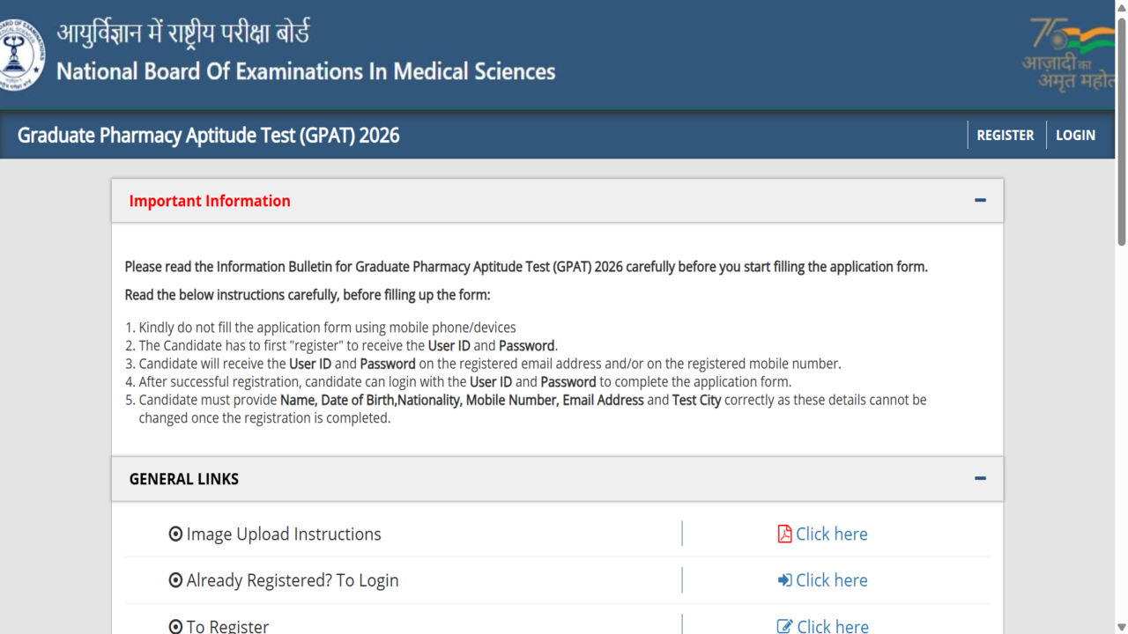Click the Graduate Pharmacy Aptitude Test 2026 title
Viewport: 1128px width, 634px height.
209,136
